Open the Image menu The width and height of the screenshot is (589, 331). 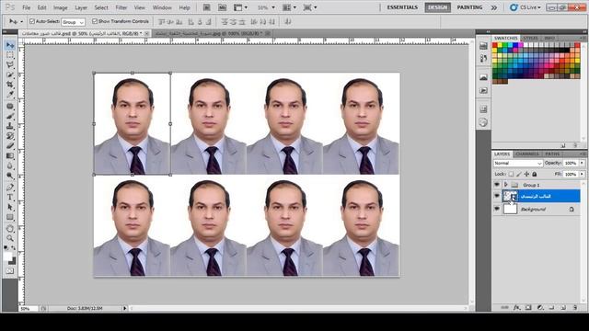click(x=60, y=7)
